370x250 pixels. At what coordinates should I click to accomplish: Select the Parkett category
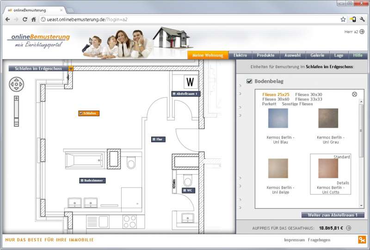pos(269,104)
